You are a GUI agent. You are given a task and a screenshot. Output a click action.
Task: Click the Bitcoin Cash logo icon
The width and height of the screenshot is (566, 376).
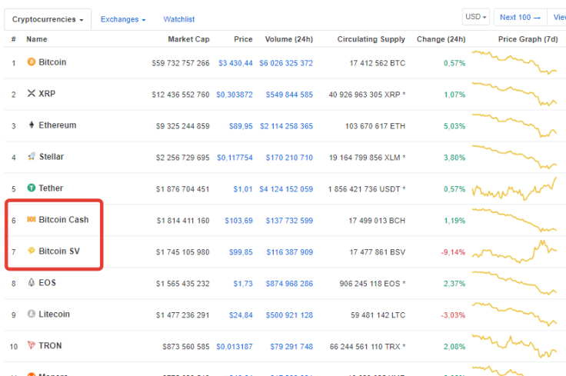tap(32, 219)
